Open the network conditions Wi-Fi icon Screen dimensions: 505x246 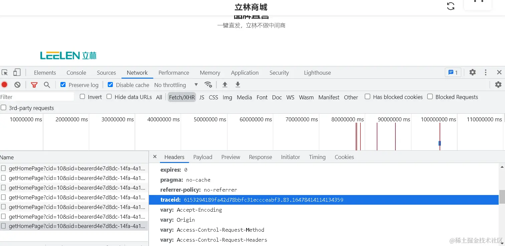(x=208, y=85)
